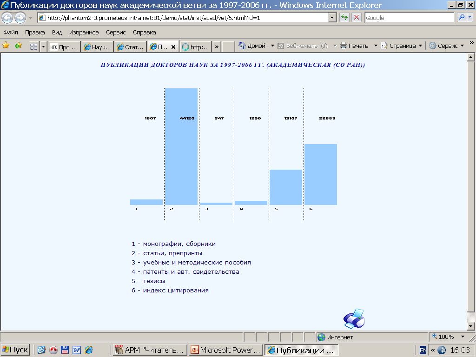Screen dimensions: 476x357
Task: Click the Stop loading button
Action: [357, 18]
